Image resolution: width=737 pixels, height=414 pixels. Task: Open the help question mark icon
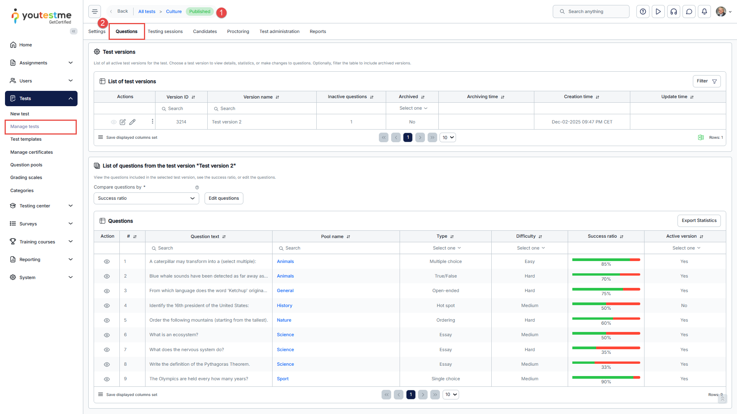[x=643, y=11]
